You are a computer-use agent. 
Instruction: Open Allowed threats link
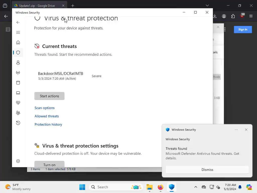click(x=46, y=116)
